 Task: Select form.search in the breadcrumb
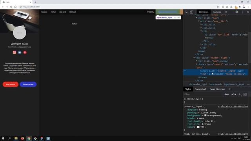click(215, 84)
